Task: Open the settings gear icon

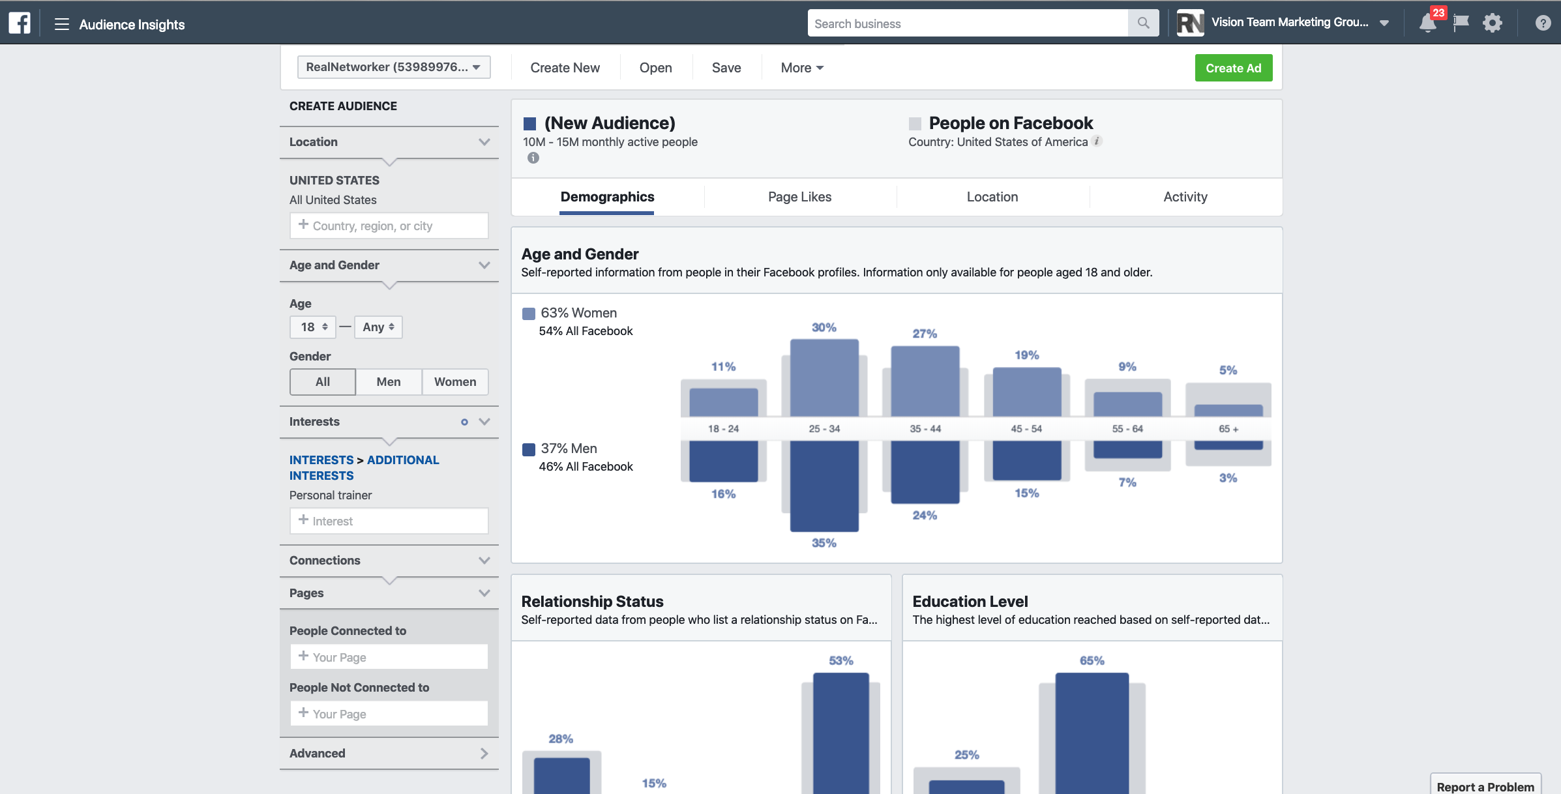Action: point(1493,23)
